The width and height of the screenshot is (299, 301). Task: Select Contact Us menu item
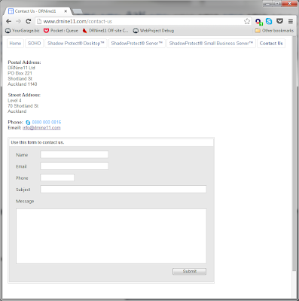click(x=271, y=44)
